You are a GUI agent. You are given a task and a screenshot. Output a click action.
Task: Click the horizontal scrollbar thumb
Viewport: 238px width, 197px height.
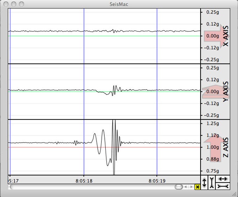(x=178, y=187)
